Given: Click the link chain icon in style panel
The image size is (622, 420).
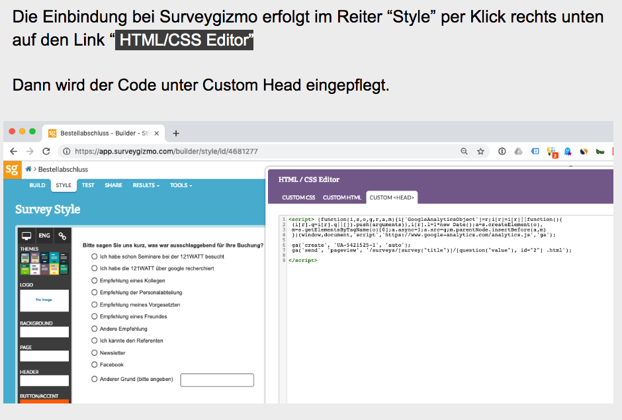Looking at the screenshot, I should [x=62, y=235].
